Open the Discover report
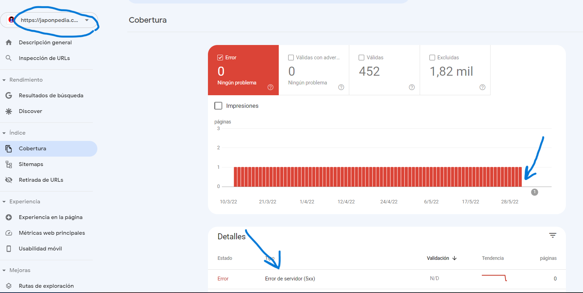Viewport: 583px width, 293px height. tap(30, 111)
